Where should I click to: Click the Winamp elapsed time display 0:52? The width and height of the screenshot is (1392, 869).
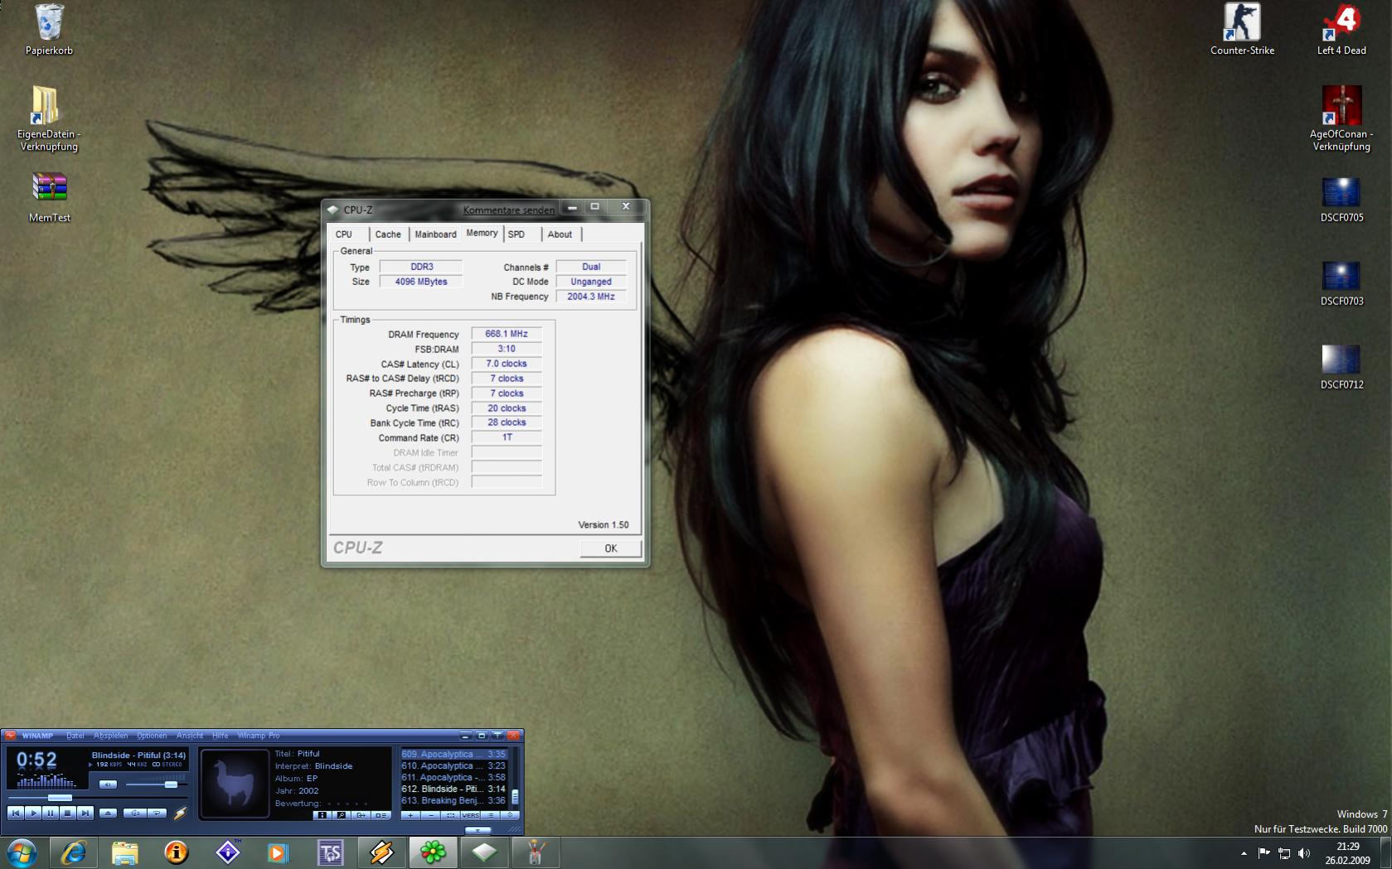(36, 760)
